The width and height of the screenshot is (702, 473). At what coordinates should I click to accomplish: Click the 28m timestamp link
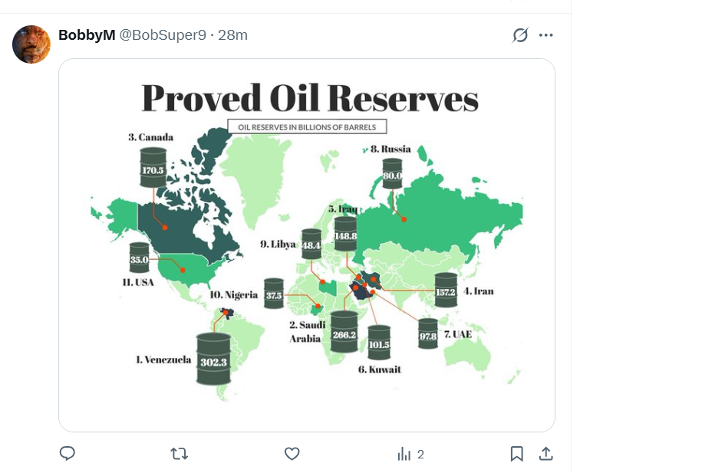click(x=232, y=35)
